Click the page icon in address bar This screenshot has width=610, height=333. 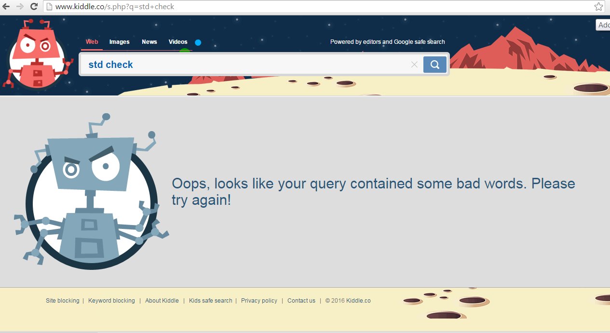point(49,7)
